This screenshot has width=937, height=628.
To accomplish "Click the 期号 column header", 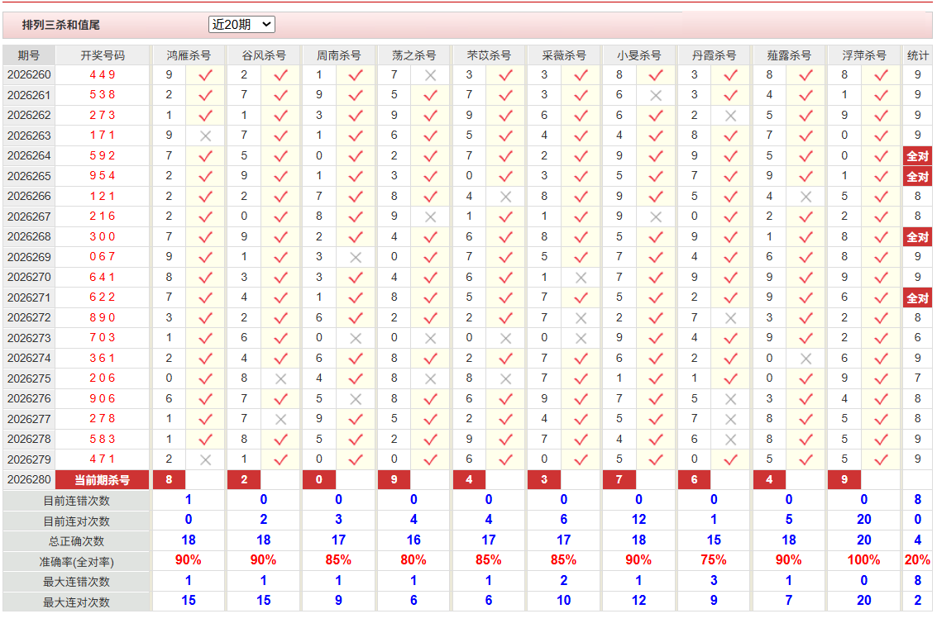I will click(x=29, y=55).
